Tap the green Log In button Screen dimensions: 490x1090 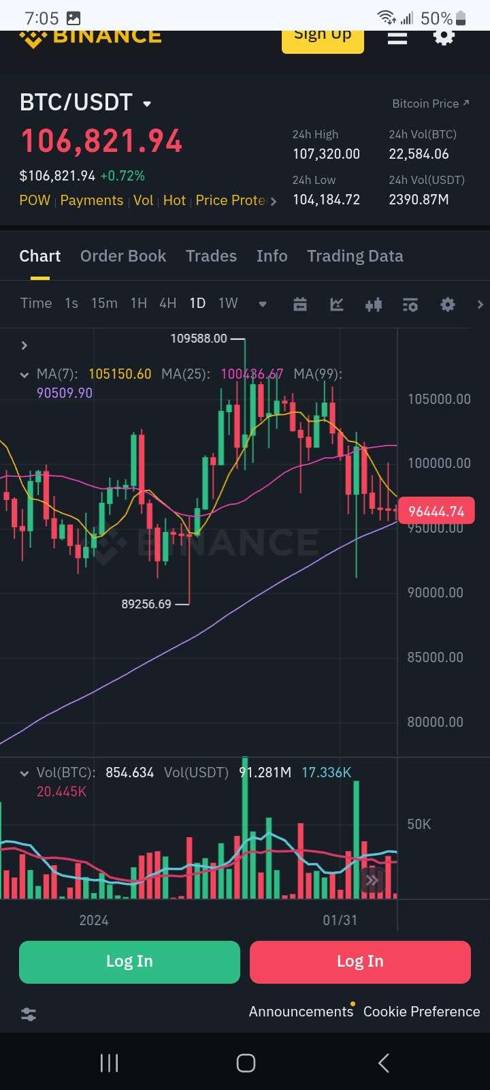pyautogui.click(x=129, y=961)
